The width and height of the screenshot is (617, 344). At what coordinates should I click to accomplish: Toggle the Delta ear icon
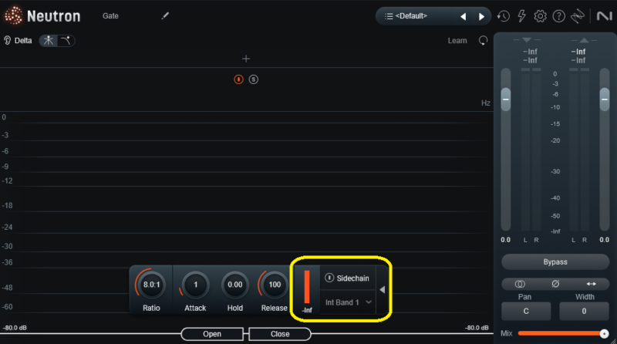pos(8,40)
